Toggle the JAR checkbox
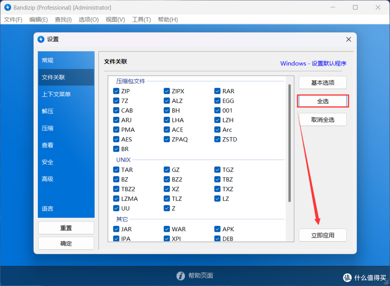 point(116,229)
